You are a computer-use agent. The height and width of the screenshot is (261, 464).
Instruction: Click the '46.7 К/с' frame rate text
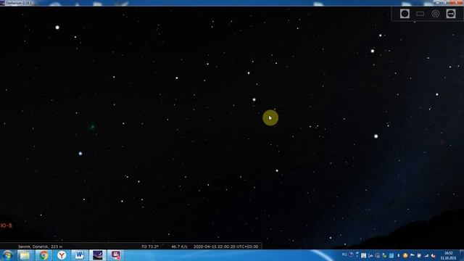click(x=179, y=246)
